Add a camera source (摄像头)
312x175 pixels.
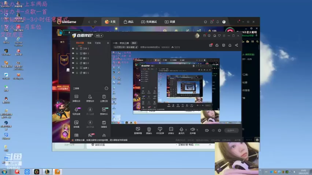pos(149,131)
